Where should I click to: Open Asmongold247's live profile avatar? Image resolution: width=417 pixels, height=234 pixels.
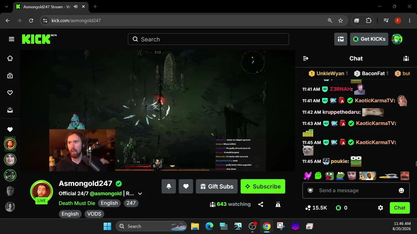pos(42,192)
